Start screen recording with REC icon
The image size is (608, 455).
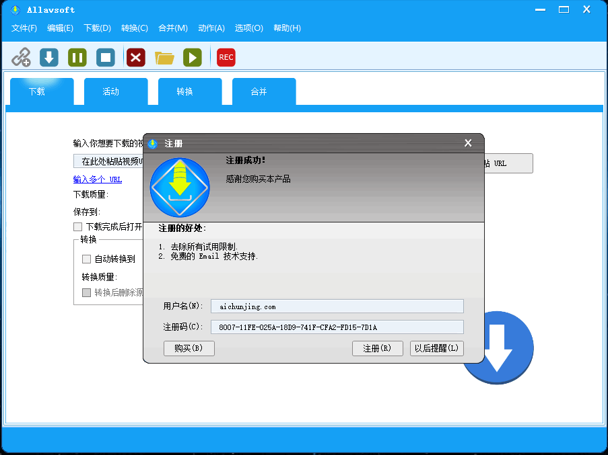coord(226,57)
